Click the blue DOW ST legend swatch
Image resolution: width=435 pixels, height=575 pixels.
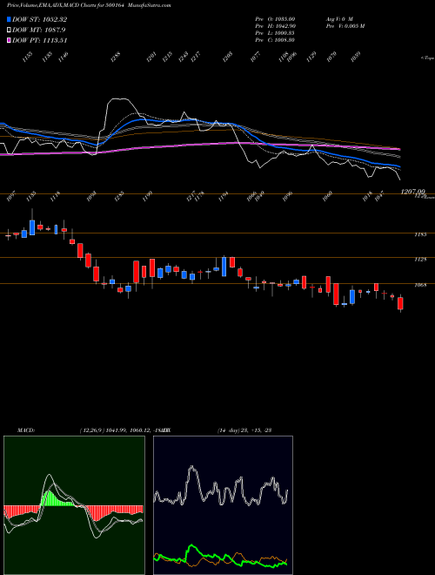[x=9, y=19]
